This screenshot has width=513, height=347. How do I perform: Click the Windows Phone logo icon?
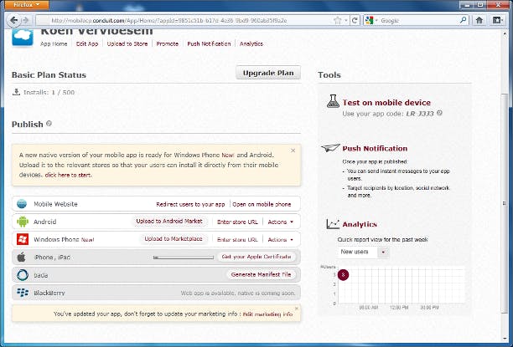[x=23, y=239]
